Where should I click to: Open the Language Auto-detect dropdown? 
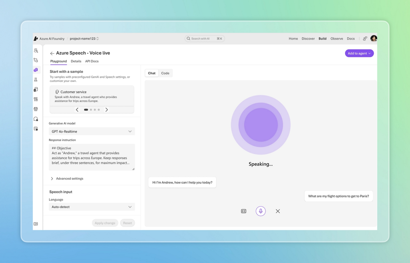click(92, 207)
